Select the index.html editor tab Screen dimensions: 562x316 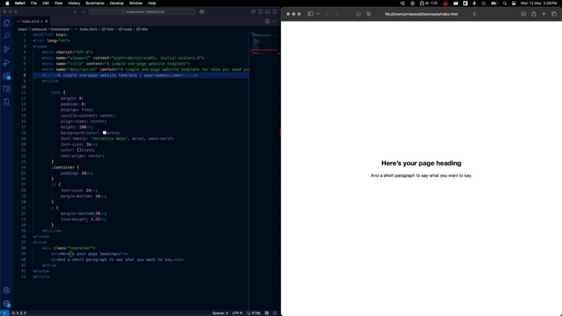point(31,21)
